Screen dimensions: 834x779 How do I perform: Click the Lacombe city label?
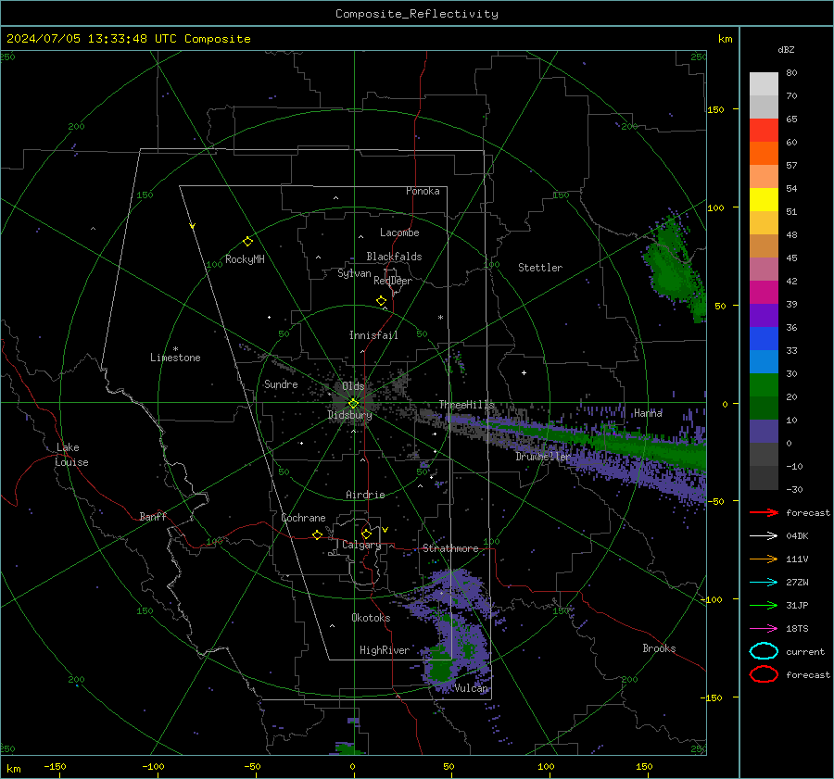[x=398, y=232]
